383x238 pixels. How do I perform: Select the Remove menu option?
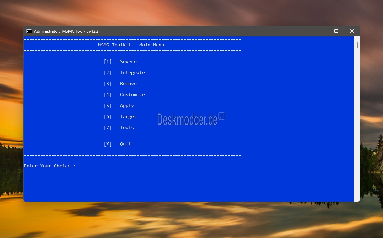tap(128, 84)
